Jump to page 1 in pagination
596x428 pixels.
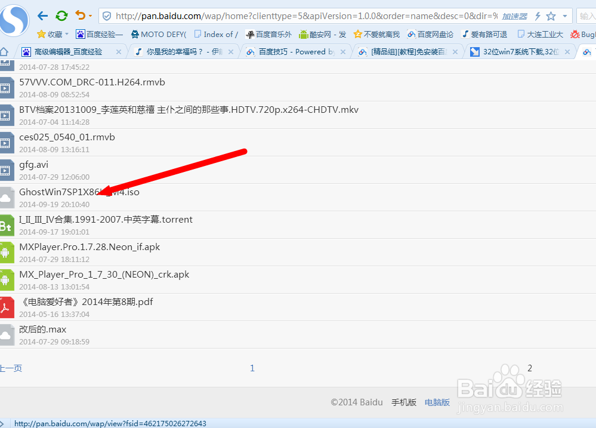[x=252, y=368]
